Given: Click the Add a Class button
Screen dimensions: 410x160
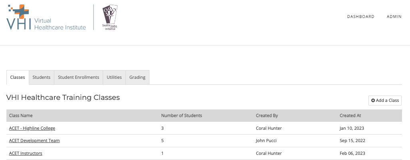Looking at the screenshot, I should [385, 100].
